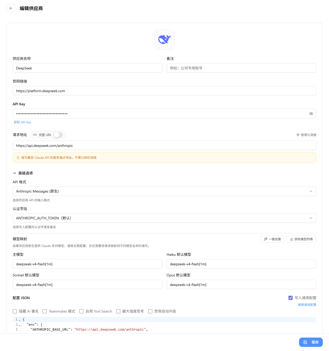Viewport: 329px width, 351px height.
Task: Click the 获取 API Key link
Action: click(22, 122)
